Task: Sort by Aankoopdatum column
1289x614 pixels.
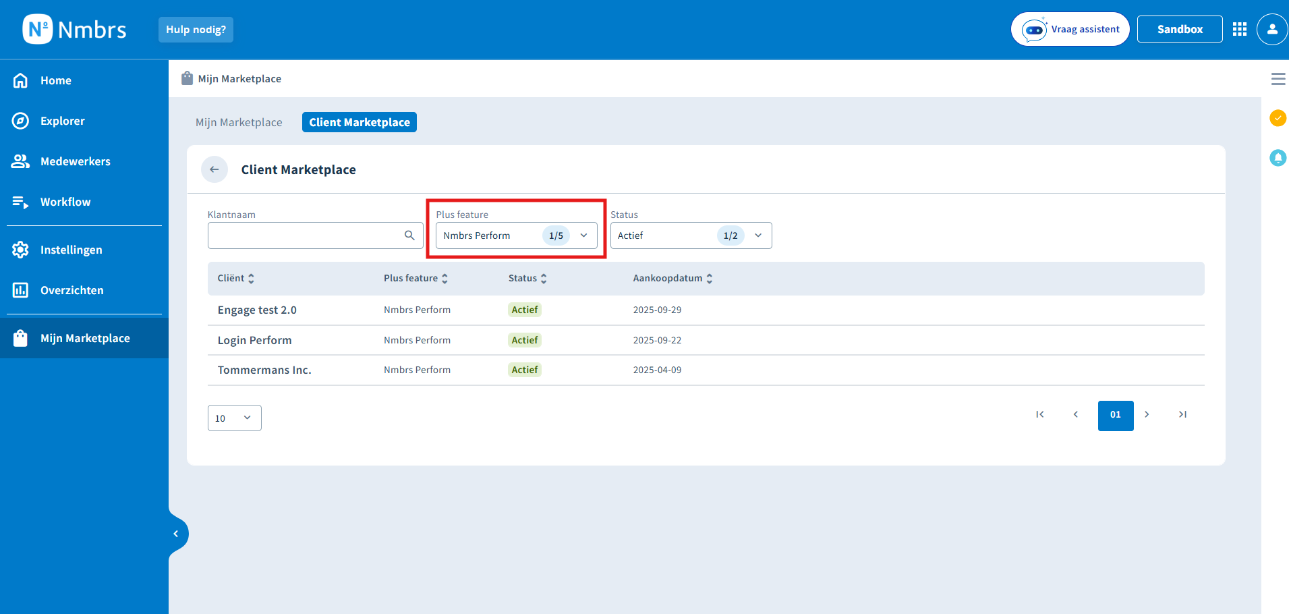Action: 672,278
